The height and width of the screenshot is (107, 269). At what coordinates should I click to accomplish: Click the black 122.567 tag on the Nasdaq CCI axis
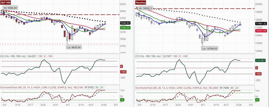[260, 60]
